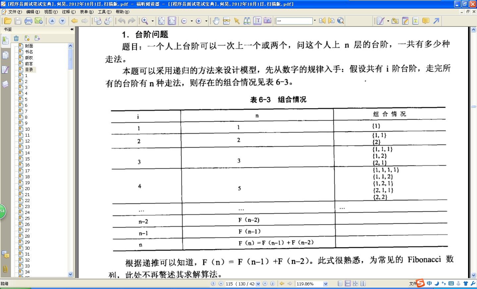
Task: Open zoom tool dropdown arrow
Action: [153, 21]
